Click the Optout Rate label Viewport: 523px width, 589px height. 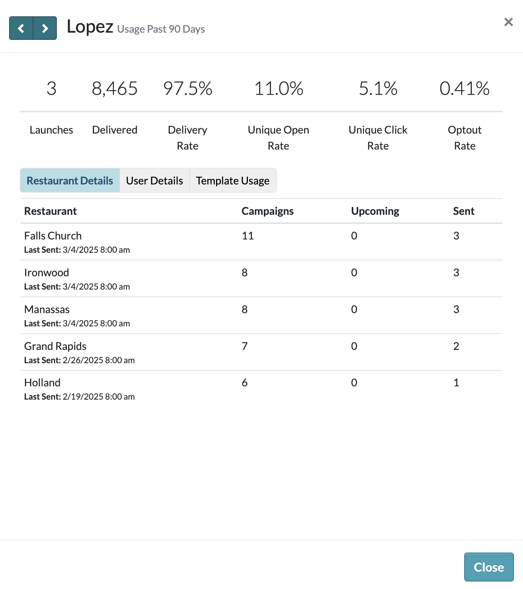point(465,138)
